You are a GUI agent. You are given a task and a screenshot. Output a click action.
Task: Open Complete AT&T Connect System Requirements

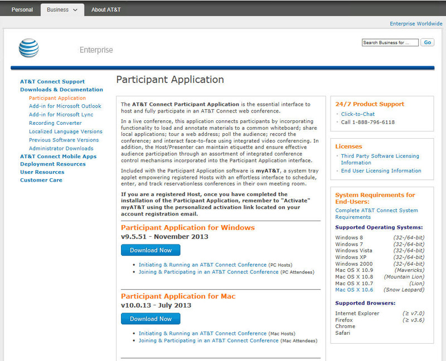click(376, 214)
